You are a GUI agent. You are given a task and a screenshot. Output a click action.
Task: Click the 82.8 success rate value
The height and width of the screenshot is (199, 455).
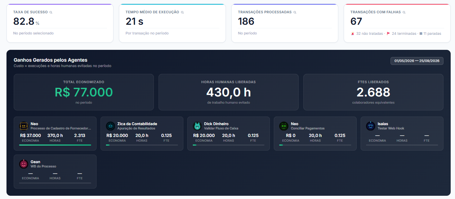pos(24,22)
